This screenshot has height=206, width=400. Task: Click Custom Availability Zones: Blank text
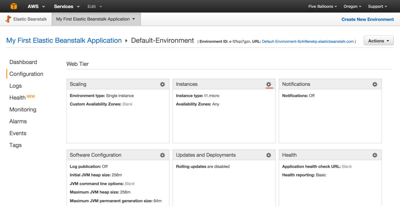tap(101, 104)
